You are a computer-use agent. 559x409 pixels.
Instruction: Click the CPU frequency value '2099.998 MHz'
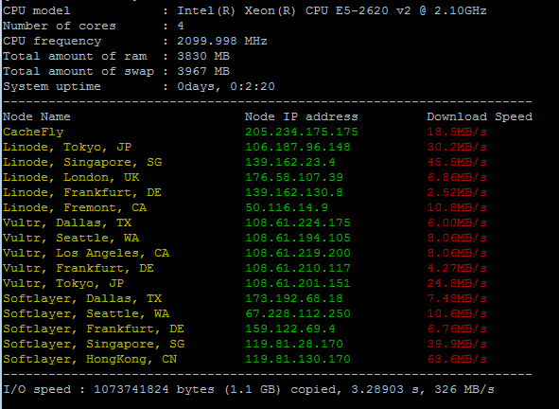pos(222,41)
